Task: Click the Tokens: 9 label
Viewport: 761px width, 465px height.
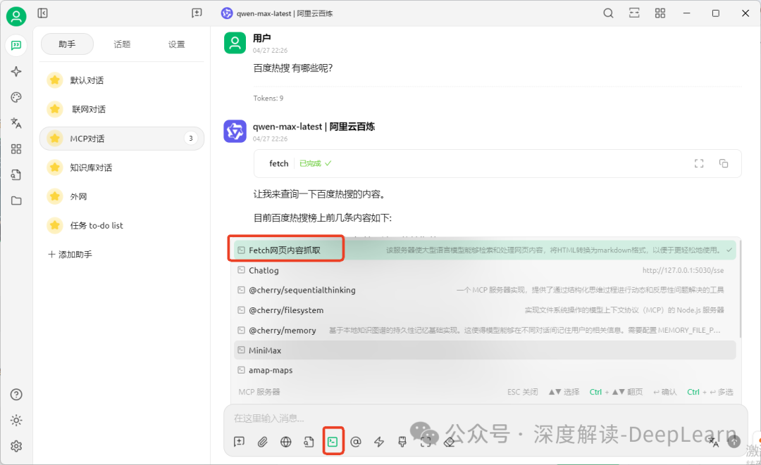Action: tap(268, 98)
